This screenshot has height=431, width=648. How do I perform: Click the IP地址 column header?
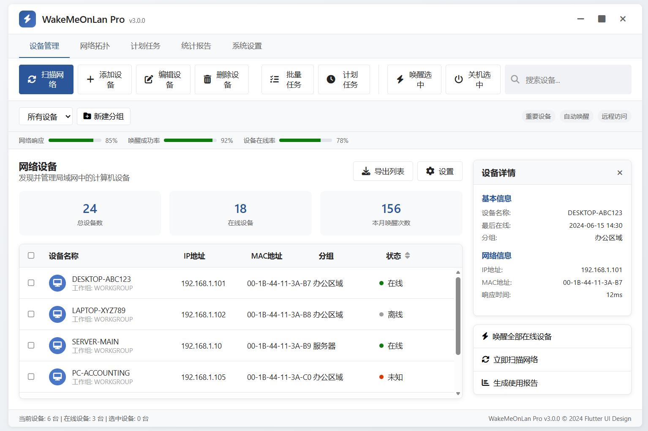(194, 256)
